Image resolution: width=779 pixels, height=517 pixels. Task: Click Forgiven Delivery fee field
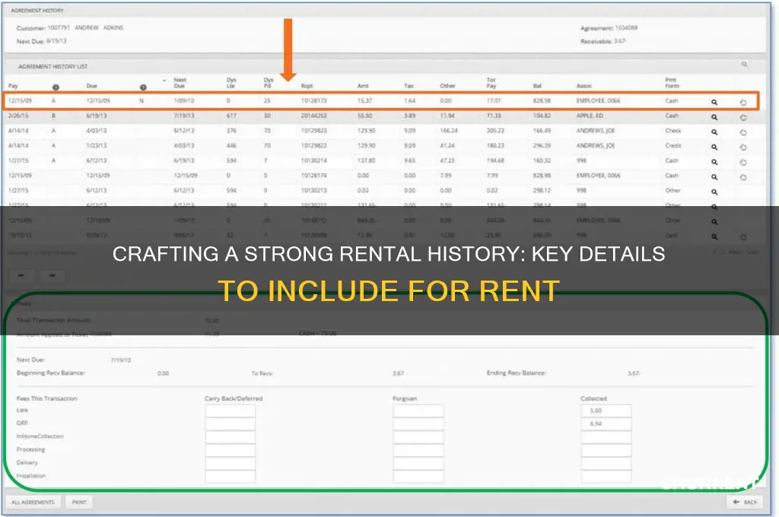tap(418, 463)
